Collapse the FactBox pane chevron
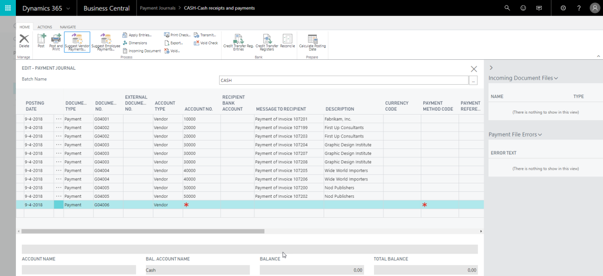603x276 pixels. (491, 67)
